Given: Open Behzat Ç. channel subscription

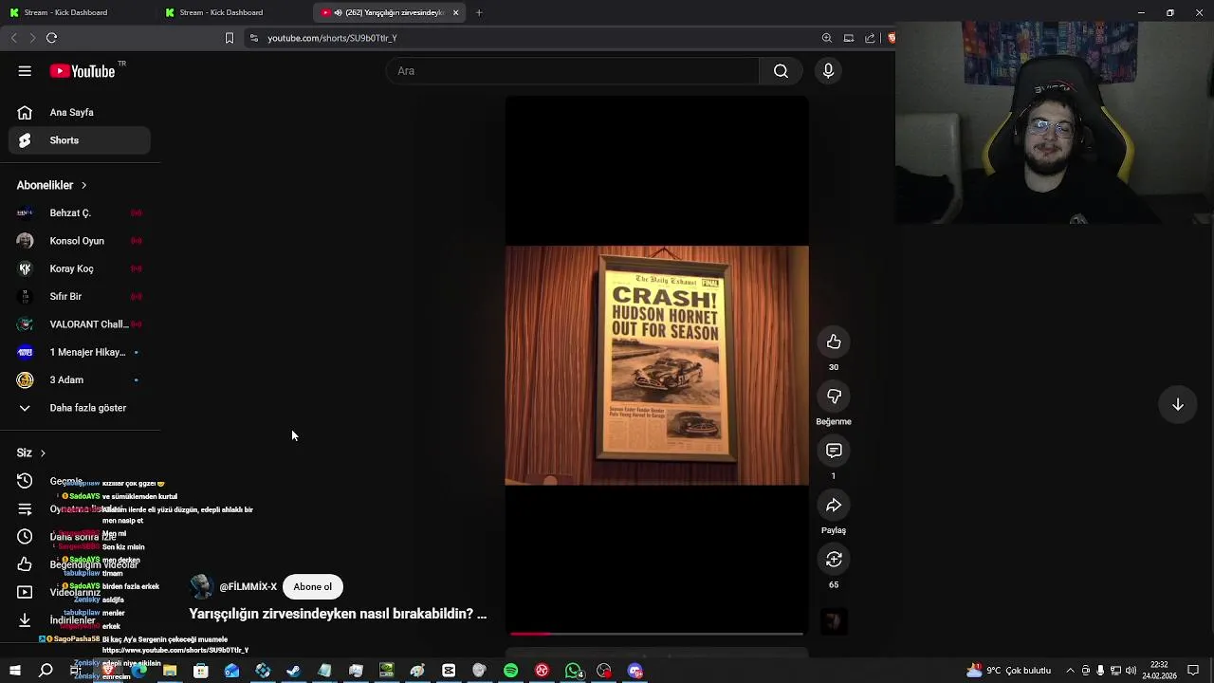Looking at the screenshot, I should (x=80, y=212).
